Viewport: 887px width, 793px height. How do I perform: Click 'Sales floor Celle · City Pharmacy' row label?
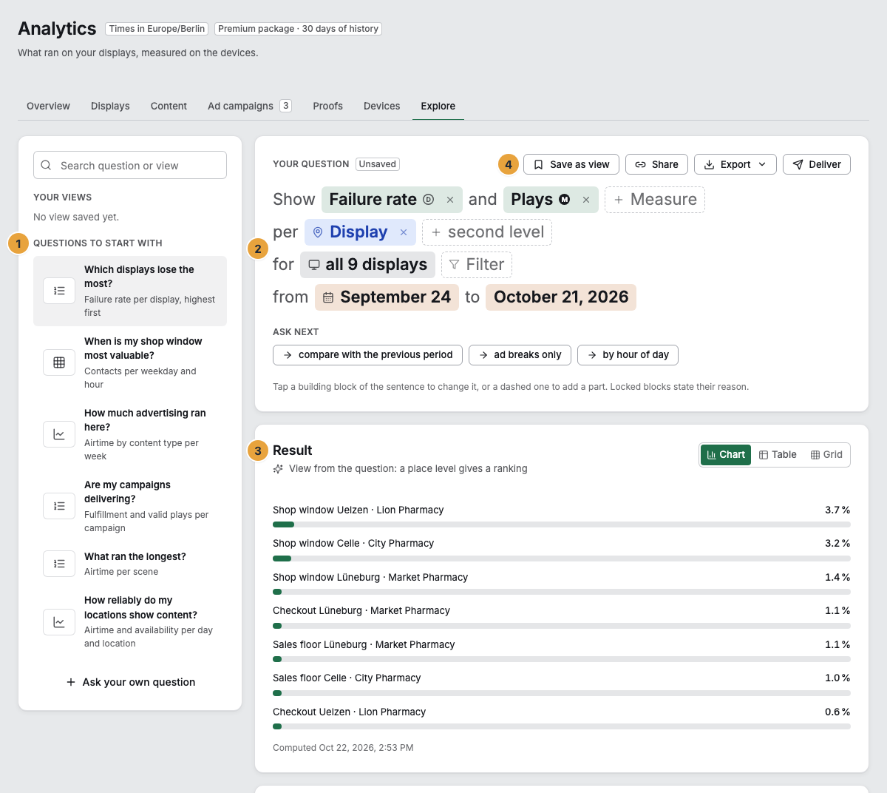click(x=347, y=678)
